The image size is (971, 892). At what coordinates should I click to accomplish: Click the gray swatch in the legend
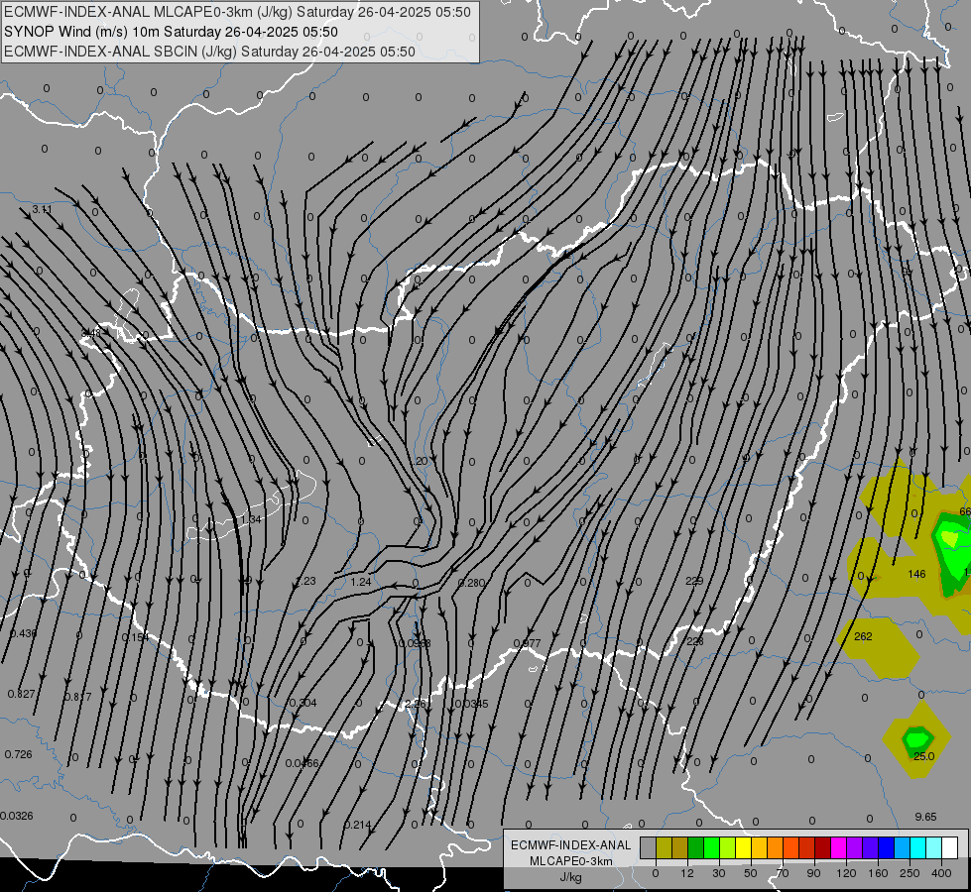(x=648, y=847)
